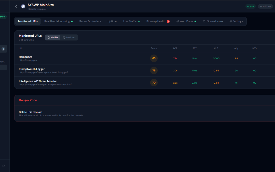Sort by the Score column header

pos(154,48)
